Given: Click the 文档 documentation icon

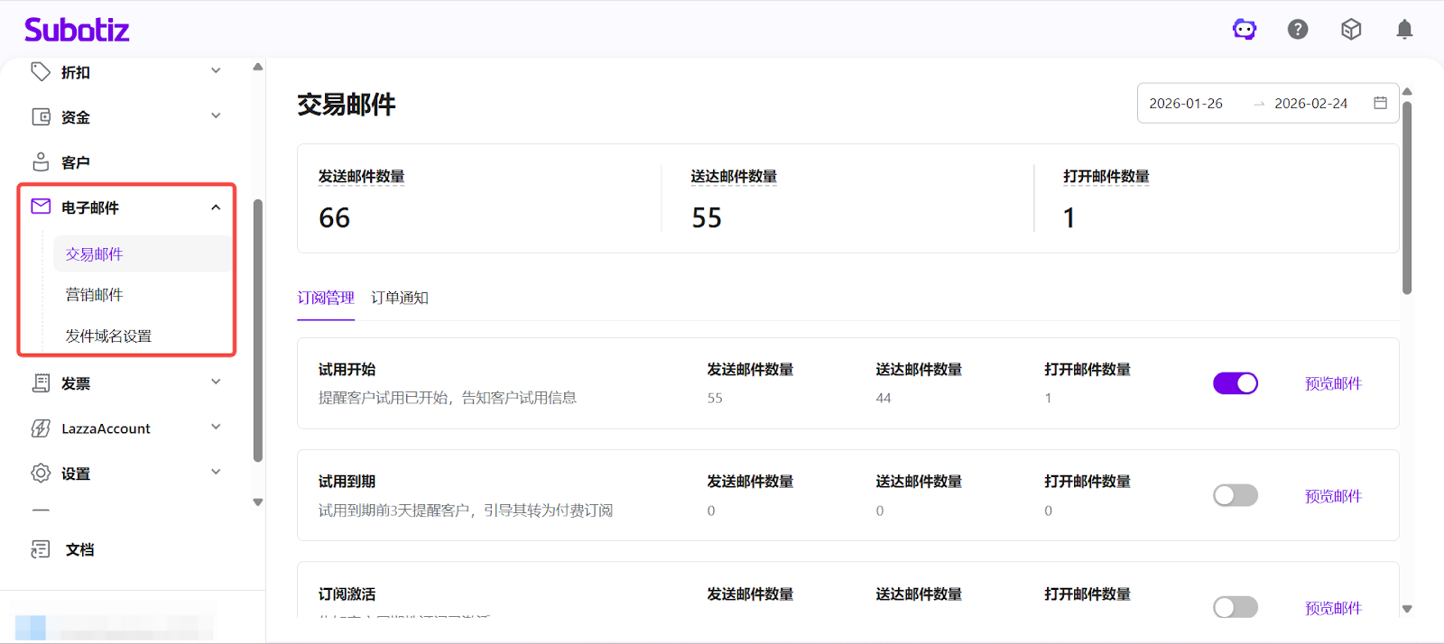Looking at the screenshot, I should click(x=41, y=549).
